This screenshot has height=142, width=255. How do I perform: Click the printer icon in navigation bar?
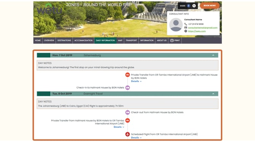172,40
